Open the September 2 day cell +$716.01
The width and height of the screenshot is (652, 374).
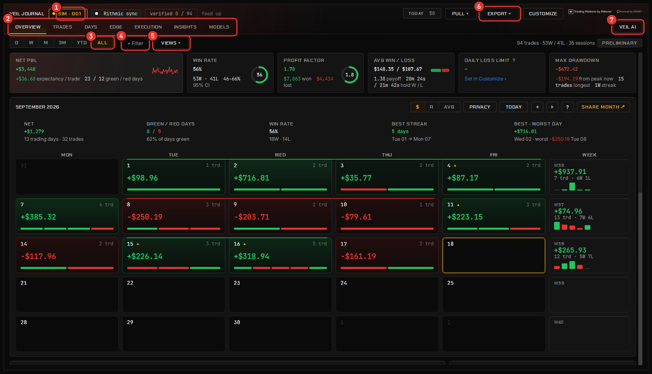pos(280,177)
